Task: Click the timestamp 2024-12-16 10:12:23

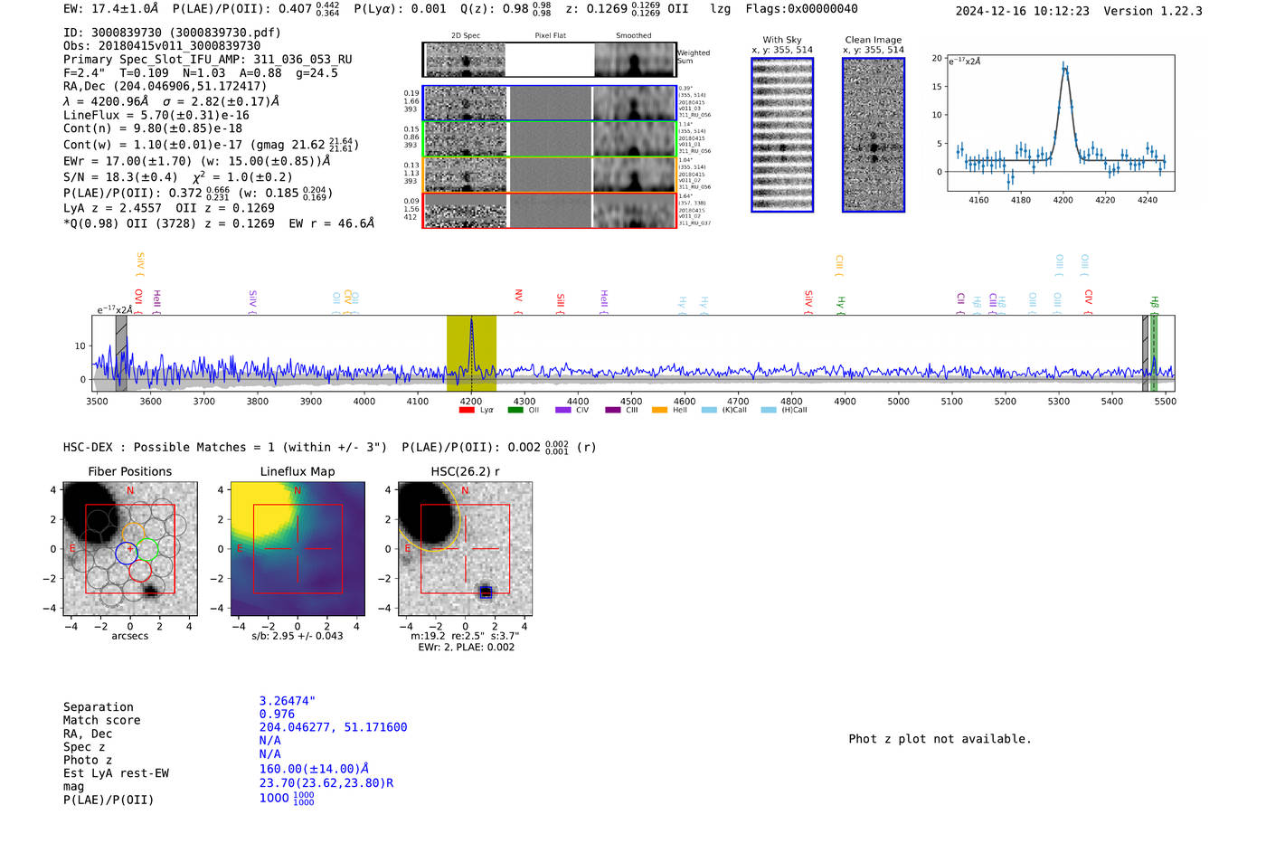Action: (x=1023, y=11)
